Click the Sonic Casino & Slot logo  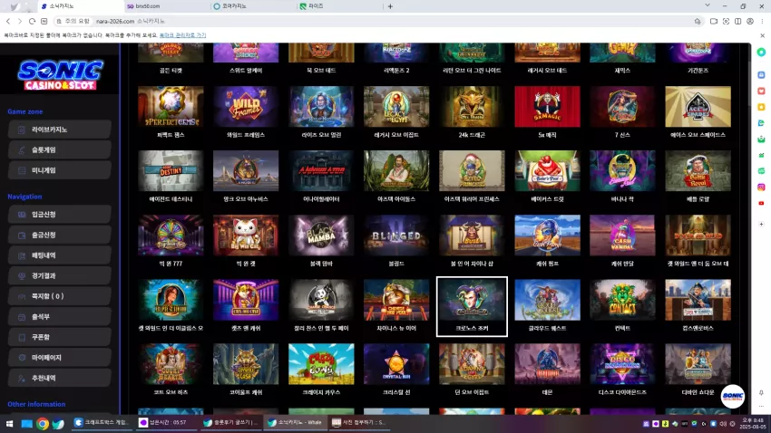(x=60, y=74)
